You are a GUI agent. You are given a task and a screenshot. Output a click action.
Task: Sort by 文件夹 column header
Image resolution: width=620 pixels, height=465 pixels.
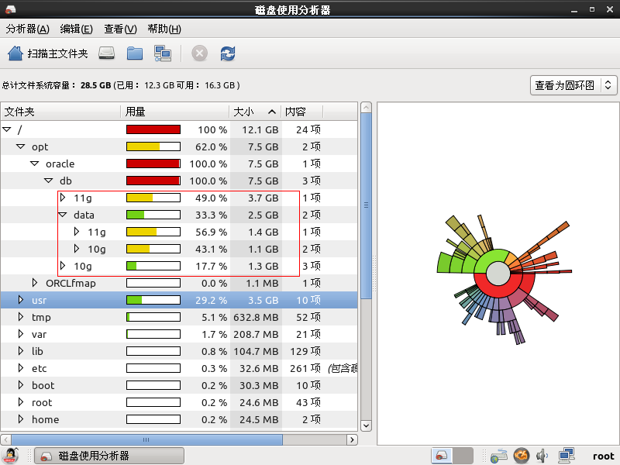coord(60,112)
